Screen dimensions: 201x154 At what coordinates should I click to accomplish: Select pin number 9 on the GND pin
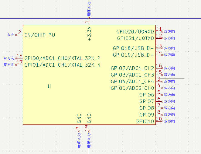pyautogui.click(x=76, y=128)
